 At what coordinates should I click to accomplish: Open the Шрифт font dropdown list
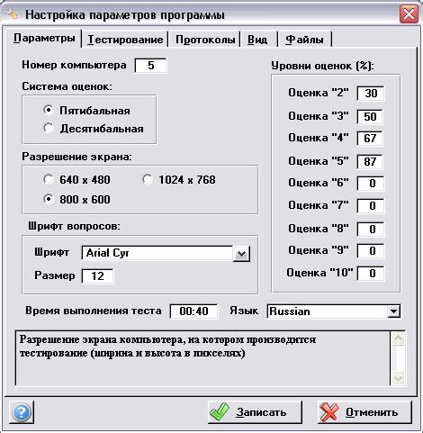click(x=241, y=254)
